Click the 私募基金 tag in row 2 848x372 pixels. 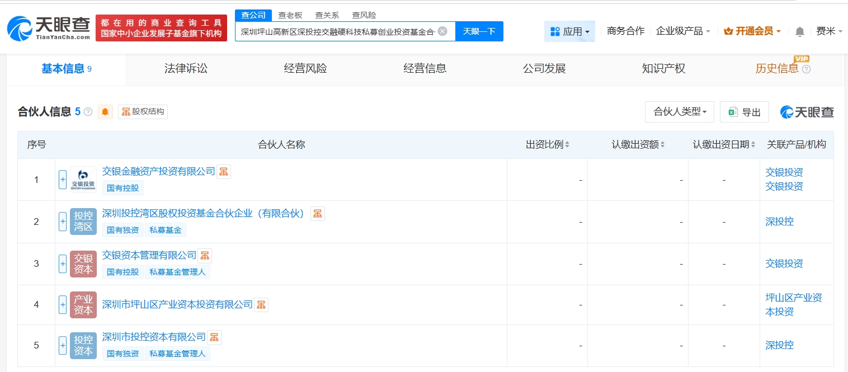(166, 230)
